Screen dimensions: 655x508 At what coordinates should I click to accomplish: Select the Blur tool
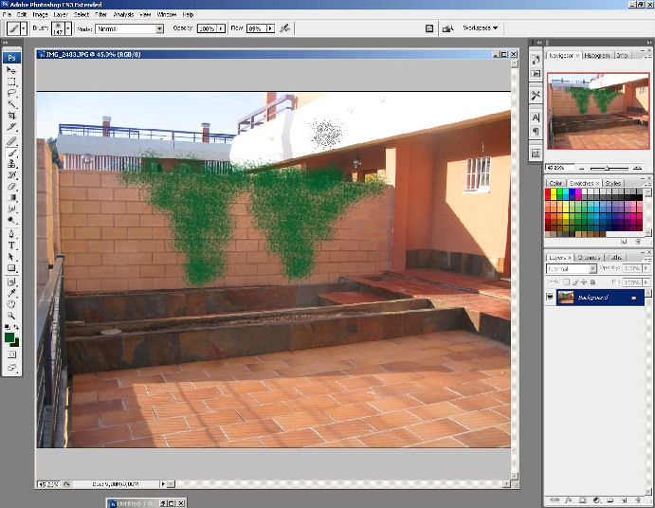pos(11,209)
